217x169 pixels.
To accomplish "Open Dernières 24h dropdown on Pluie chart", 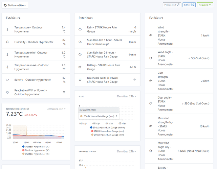I will click(127, 96).
